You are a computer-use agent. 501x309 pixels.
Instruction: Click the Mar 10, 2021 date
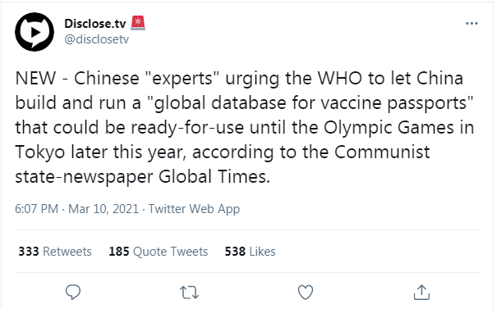pos(103,209)
